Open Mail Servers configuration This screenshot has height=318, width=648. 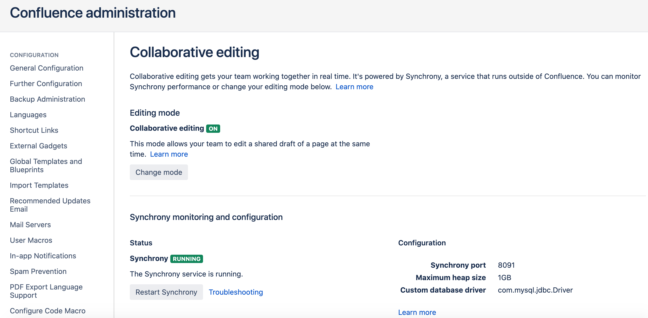point(30,225)
